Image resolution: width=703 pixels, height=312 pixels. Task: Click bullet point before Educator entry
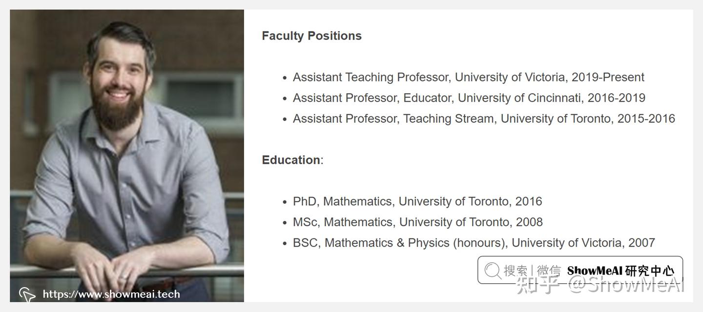285,99
